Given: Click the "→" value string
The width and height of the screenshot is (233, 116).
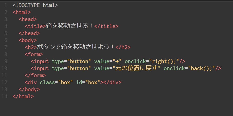Looking at the screenshot, I should 117,61.
